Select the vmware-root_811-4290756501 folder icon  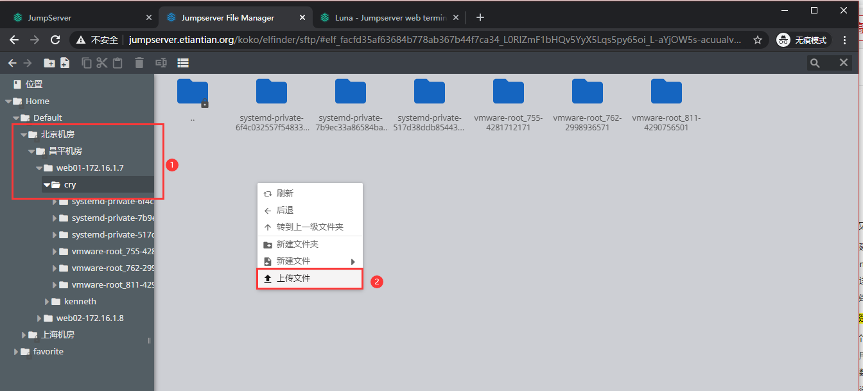click(x=667, y=91)
